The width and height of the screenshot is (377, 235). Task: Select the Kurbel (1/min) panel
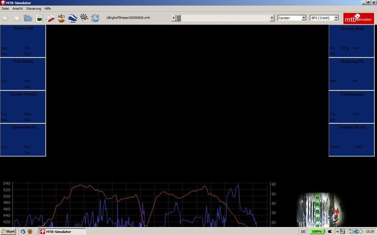(x=23, y=107)
